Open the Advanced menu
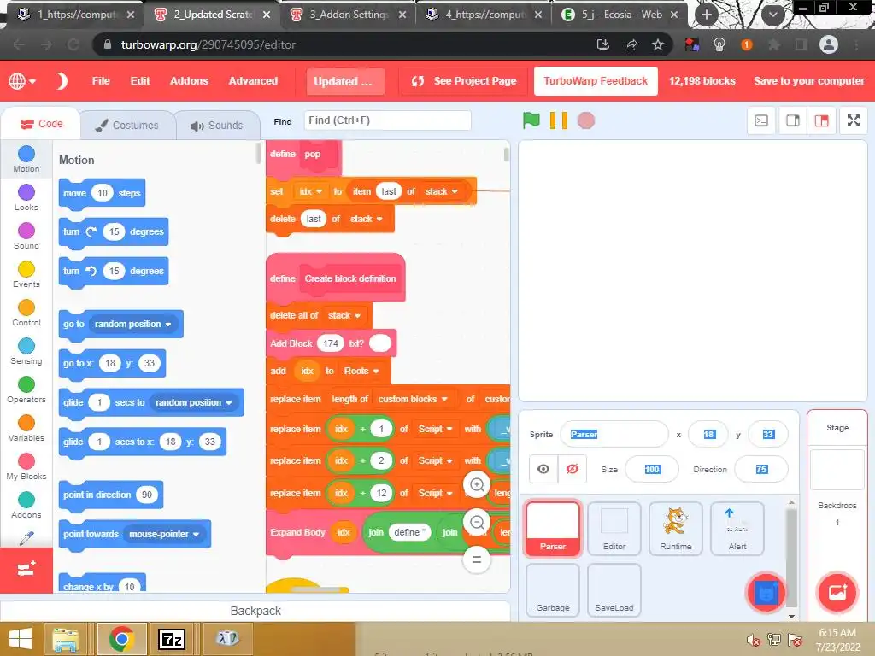 click(253, 81)
